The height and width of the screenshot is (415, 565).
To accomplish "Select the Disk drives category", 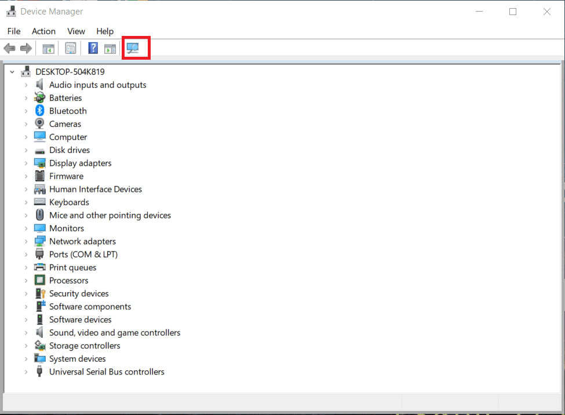I will [71, 150].
